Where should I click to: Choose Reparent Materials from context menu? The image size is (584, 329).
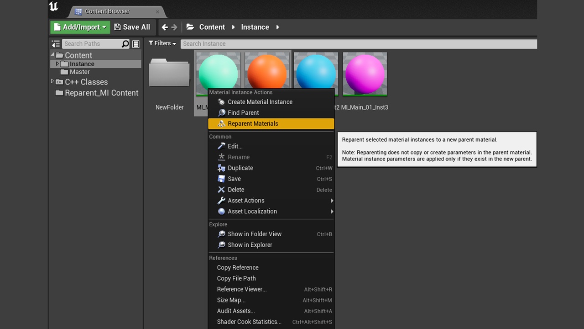click(x=271, y=124)
